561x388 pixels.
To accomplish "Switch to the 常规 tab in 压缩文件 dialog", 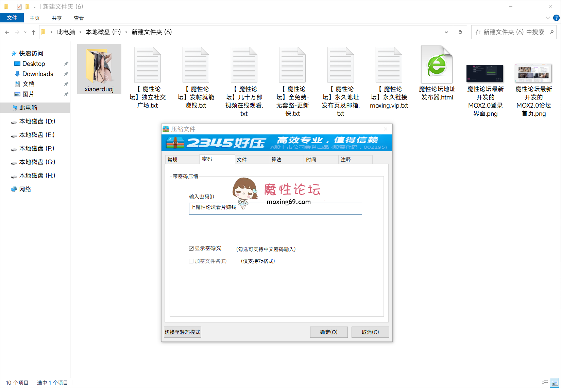I will (x=182, y=160).
